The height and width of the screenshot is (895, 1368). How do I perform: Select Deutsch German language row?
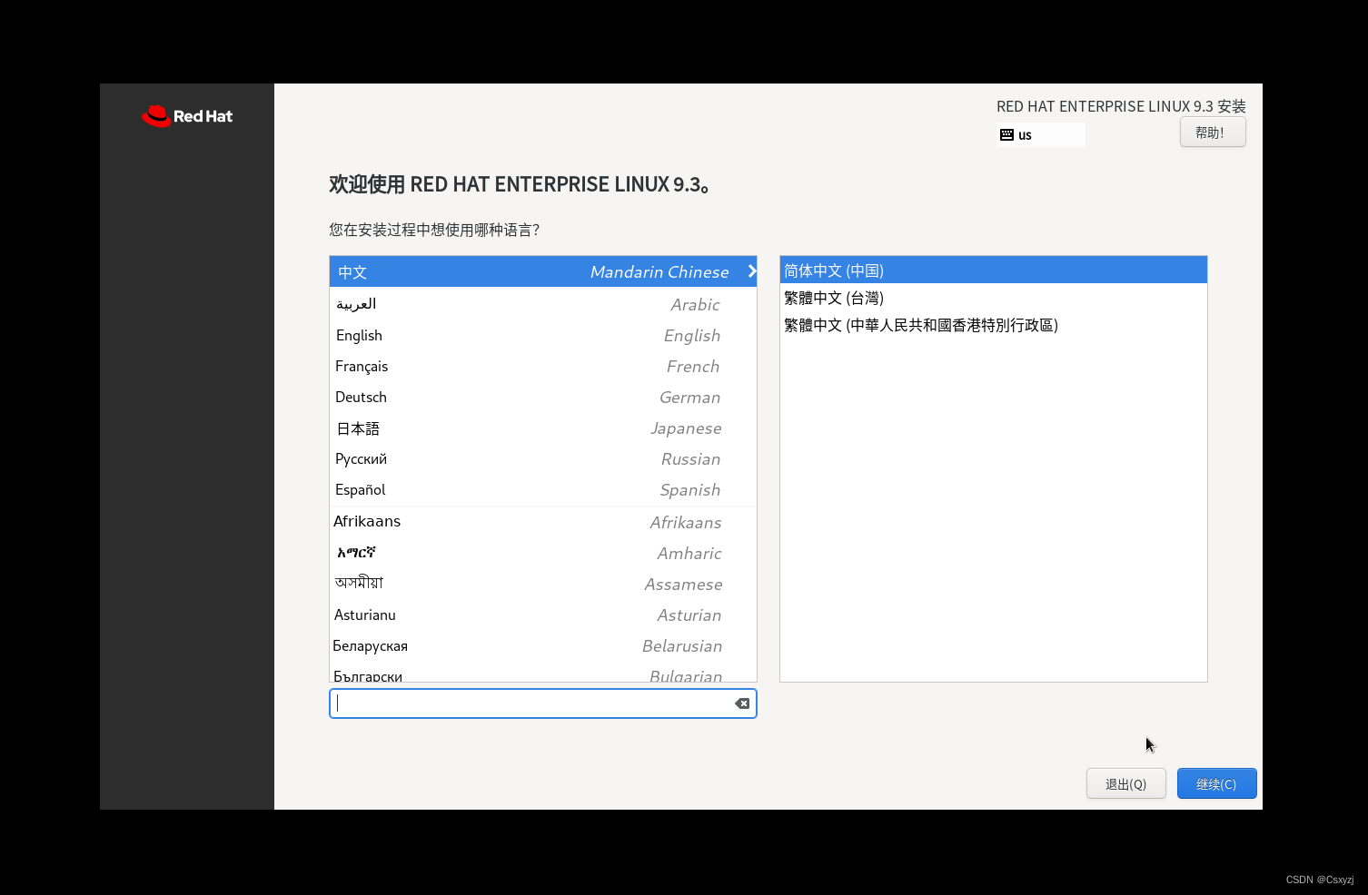543,397
